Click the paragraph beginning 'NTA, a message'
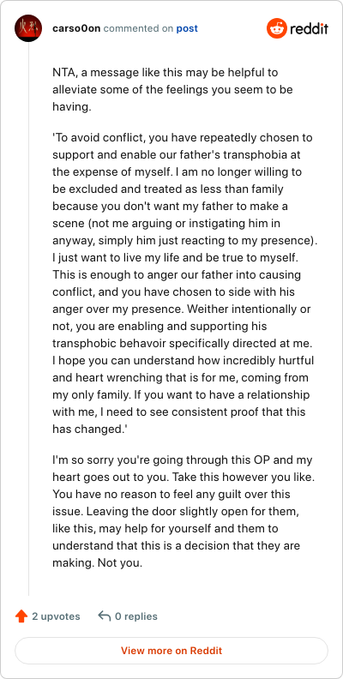343x679 pixels. 172,90
